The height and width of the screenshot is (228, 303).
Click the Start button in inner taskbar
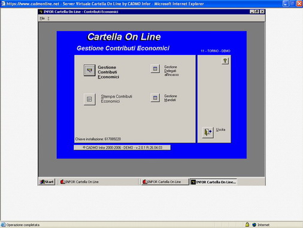click(x=47, y=182)
